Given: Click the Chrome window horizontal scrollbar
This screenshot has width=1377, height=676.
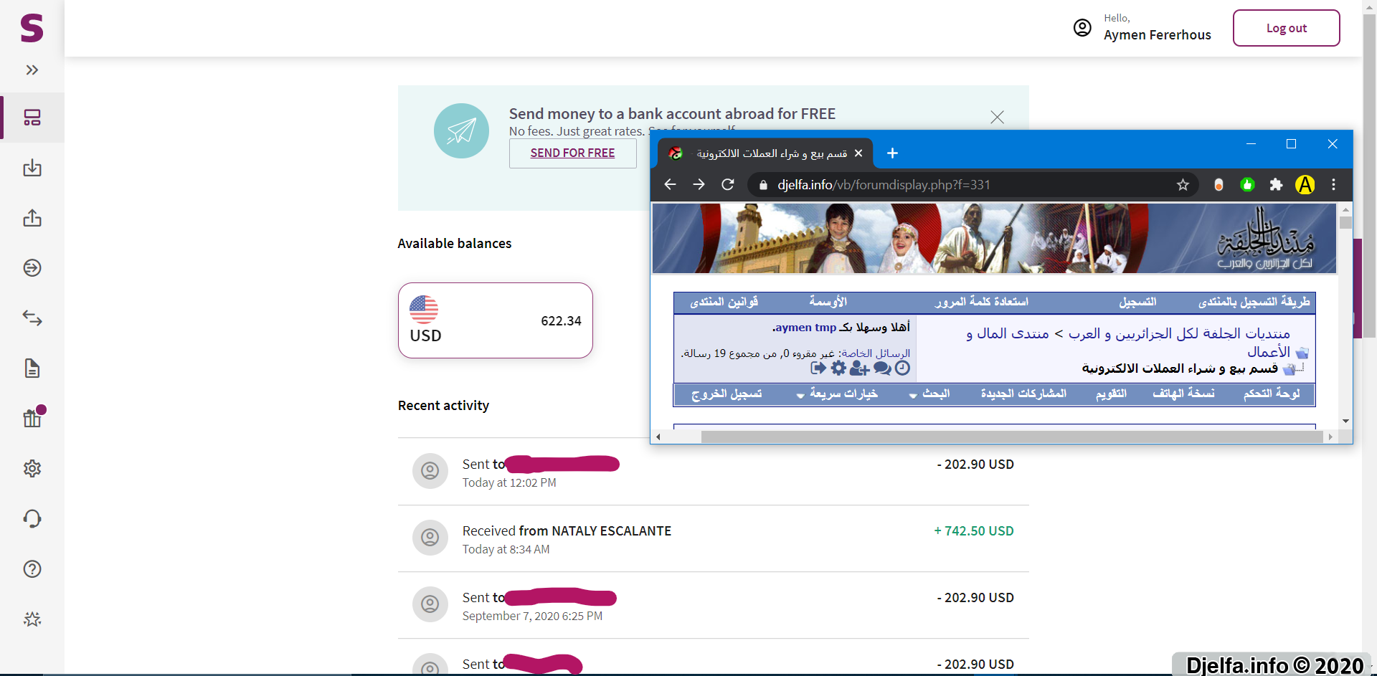Looking at the screenshot, I should (1012, 437).
